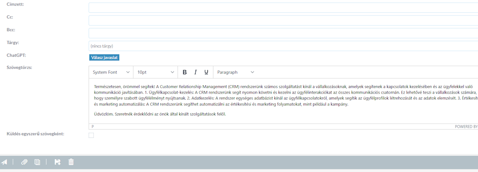Click the Tárgy subject field
The width and height of the screenshot is (478, 172).
[283, 46]
